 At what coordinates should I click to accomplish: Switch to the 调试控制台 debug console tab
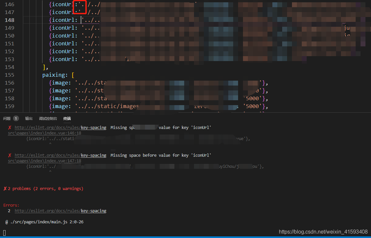pos(48,119)
